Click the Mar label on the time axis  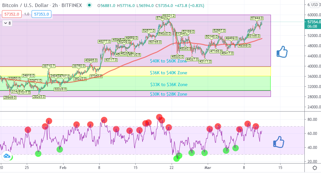208,167
